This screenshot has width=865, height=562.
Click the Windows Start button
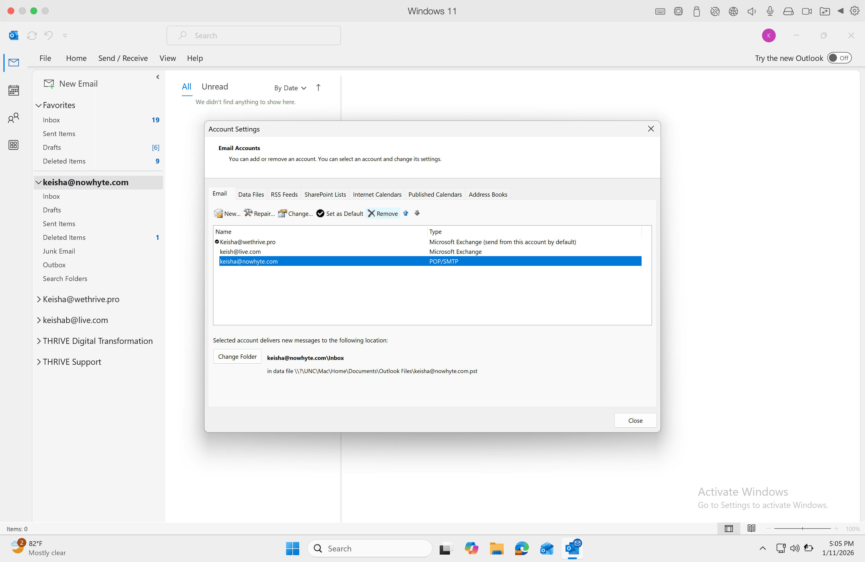click(292, 548)
